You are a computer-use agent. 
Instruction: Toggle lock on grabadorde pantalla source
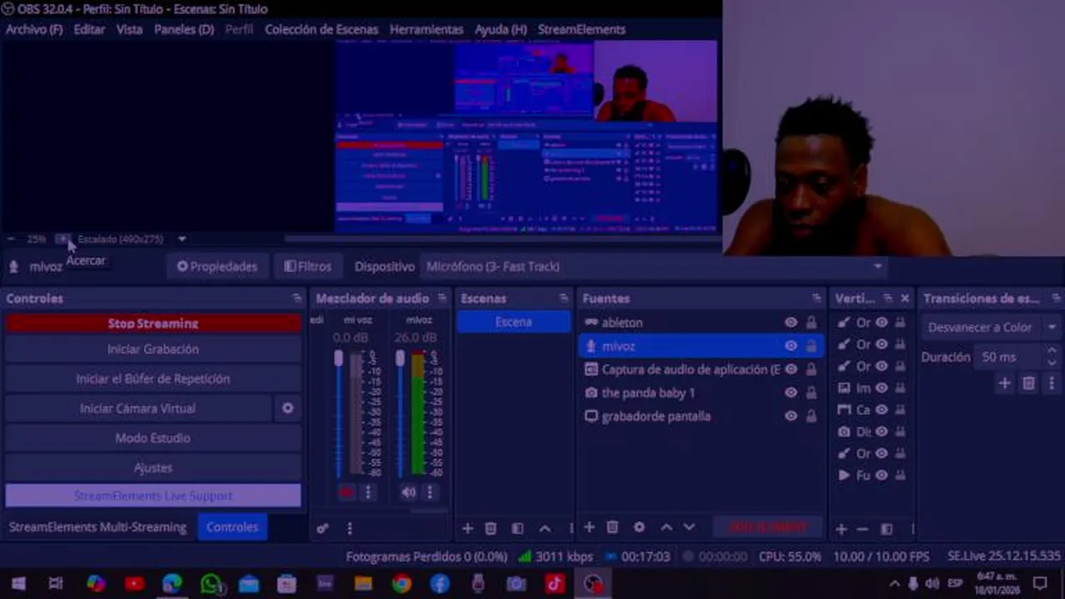click(811, 416)
